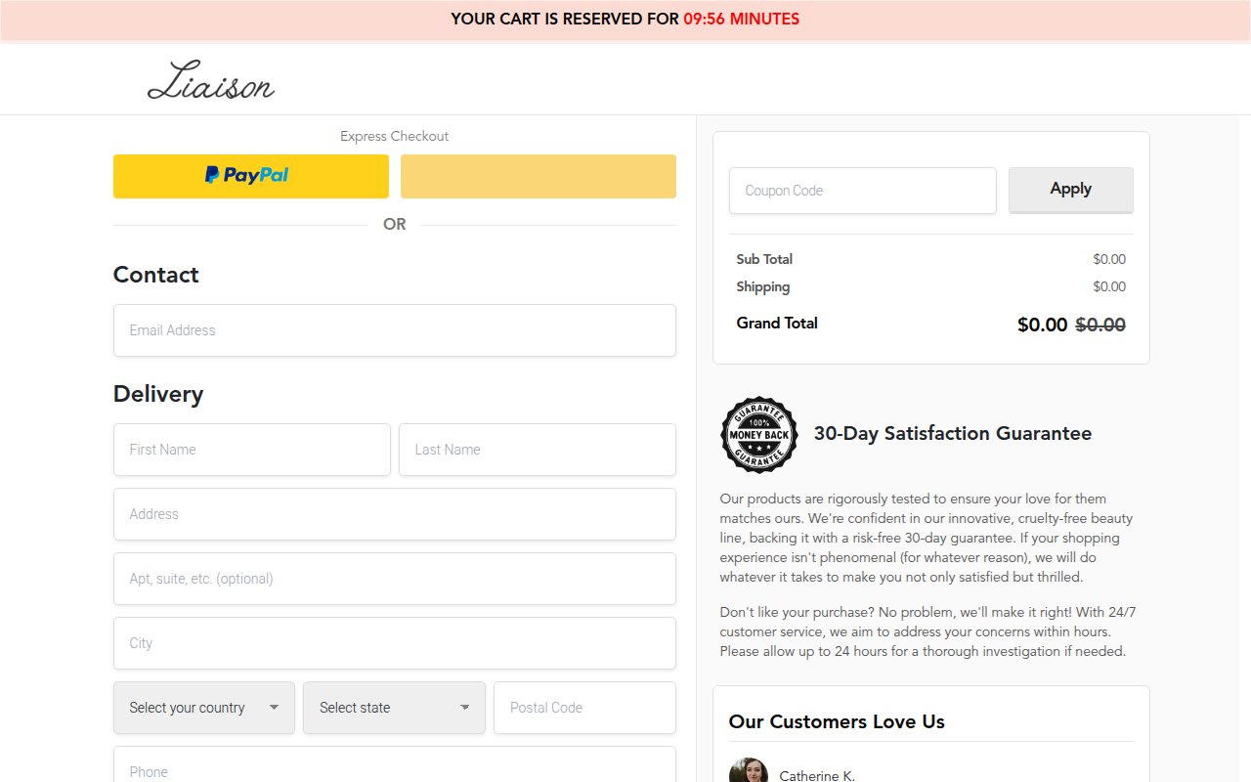Focus the Coupon Code field
1251x782 pixels.
(863, 191)
